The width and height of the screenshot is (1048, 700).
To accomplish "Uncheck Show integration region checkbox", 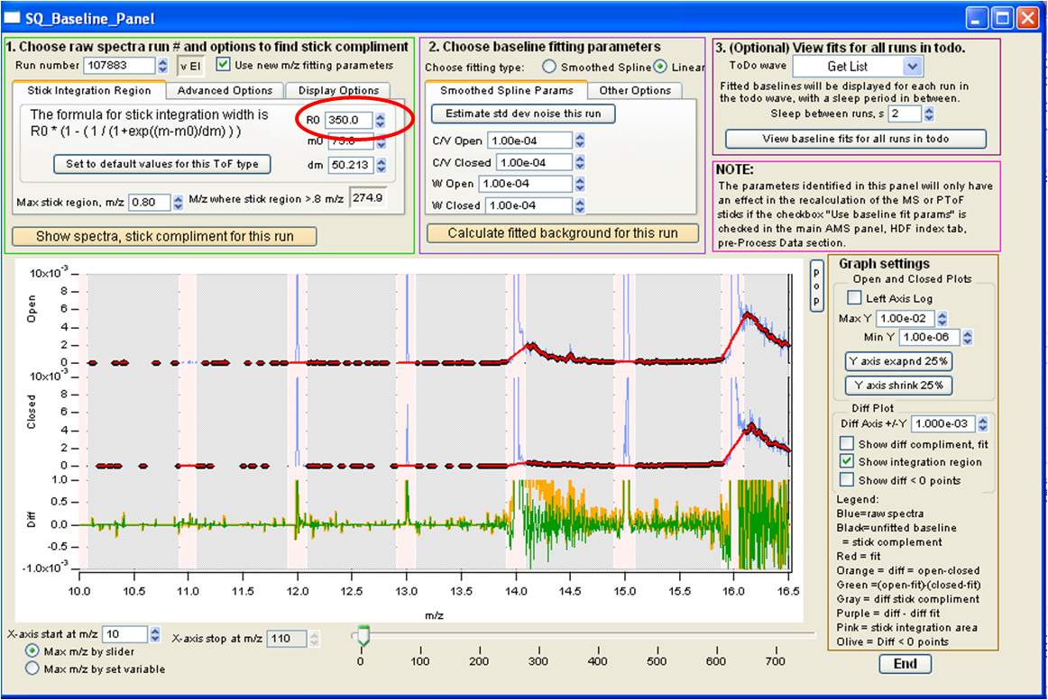I will (847, 461).
